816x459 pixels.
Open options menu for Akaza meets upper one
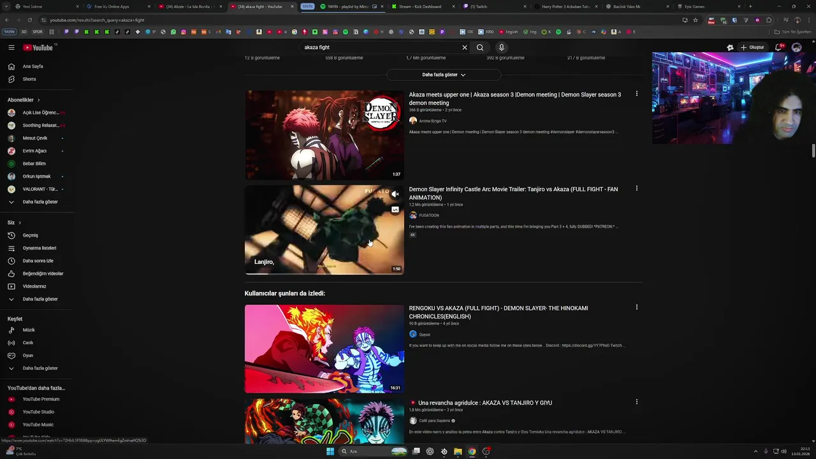[636, 94]
